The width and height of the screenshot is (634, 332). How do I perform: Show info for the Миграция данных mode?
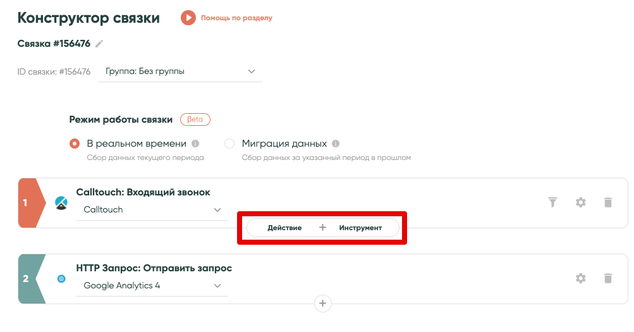pos(336,144)
